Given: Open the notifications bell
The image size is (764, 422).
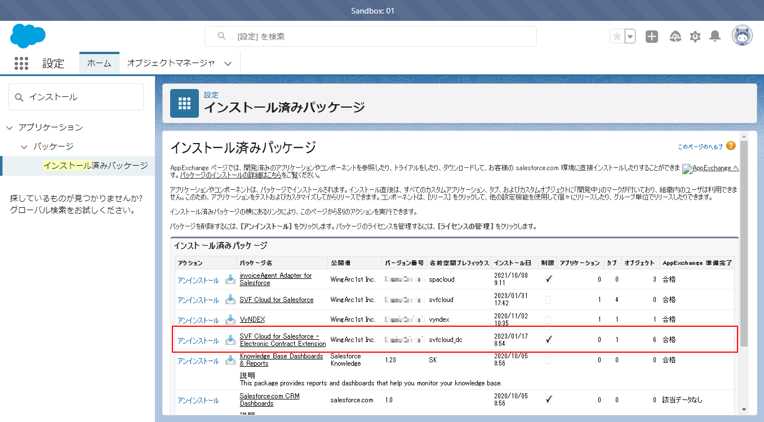Looking at the screenshot, I should tap(715, 37).
